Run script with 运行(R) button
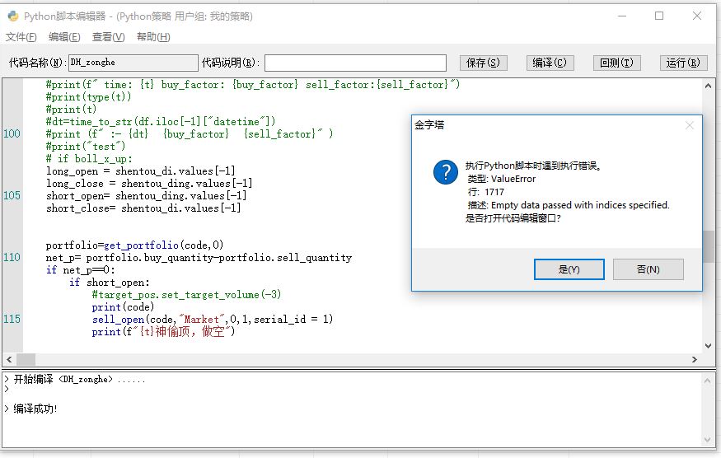 [x=683, y=63]
